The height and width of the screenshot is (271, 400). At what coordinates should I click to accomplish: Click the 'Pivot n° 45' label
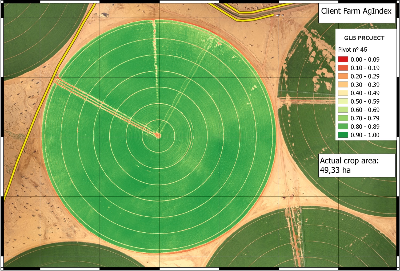coord(353,50)
